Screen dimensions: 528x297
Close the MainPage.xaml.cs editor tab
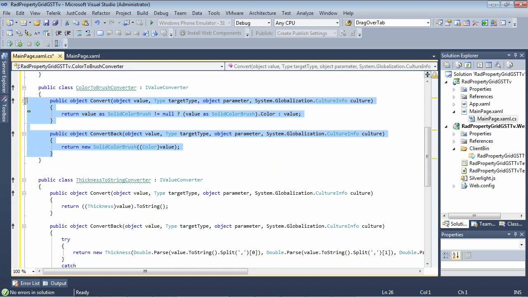click(x=60, y=56)
